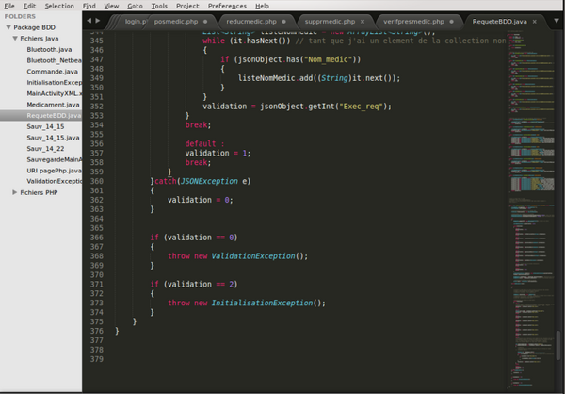Collapse the Fichiers Java folder
Image resolution: width=565 pixels, height=394 pixels.
(15, 39)
